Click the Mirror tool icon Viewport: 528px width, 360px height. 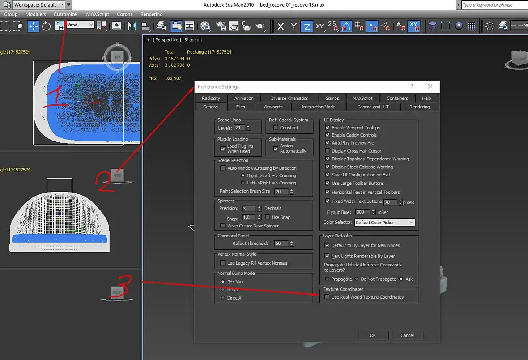point(132,26)
